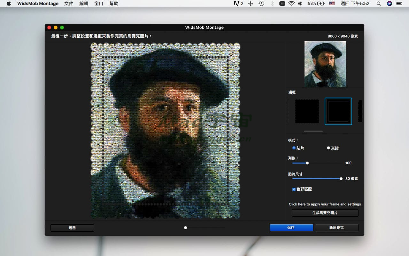The image size is (409, 256).
Task: Click the 列數 slider handle
Action: pyautogui.click(x=307, y=163)
